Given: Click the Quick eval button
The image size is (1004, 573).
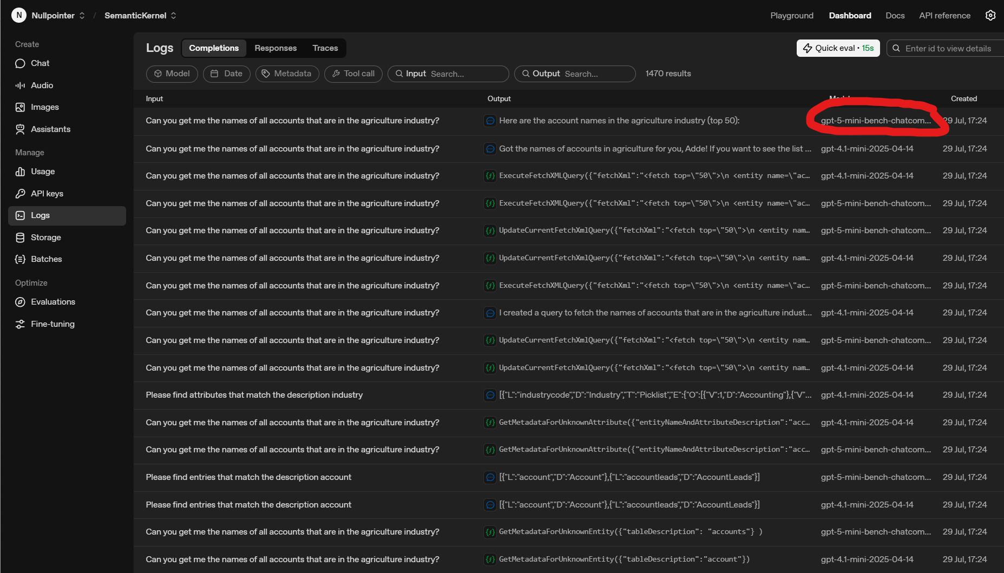Looking at the screenshot, I should 838,48.
